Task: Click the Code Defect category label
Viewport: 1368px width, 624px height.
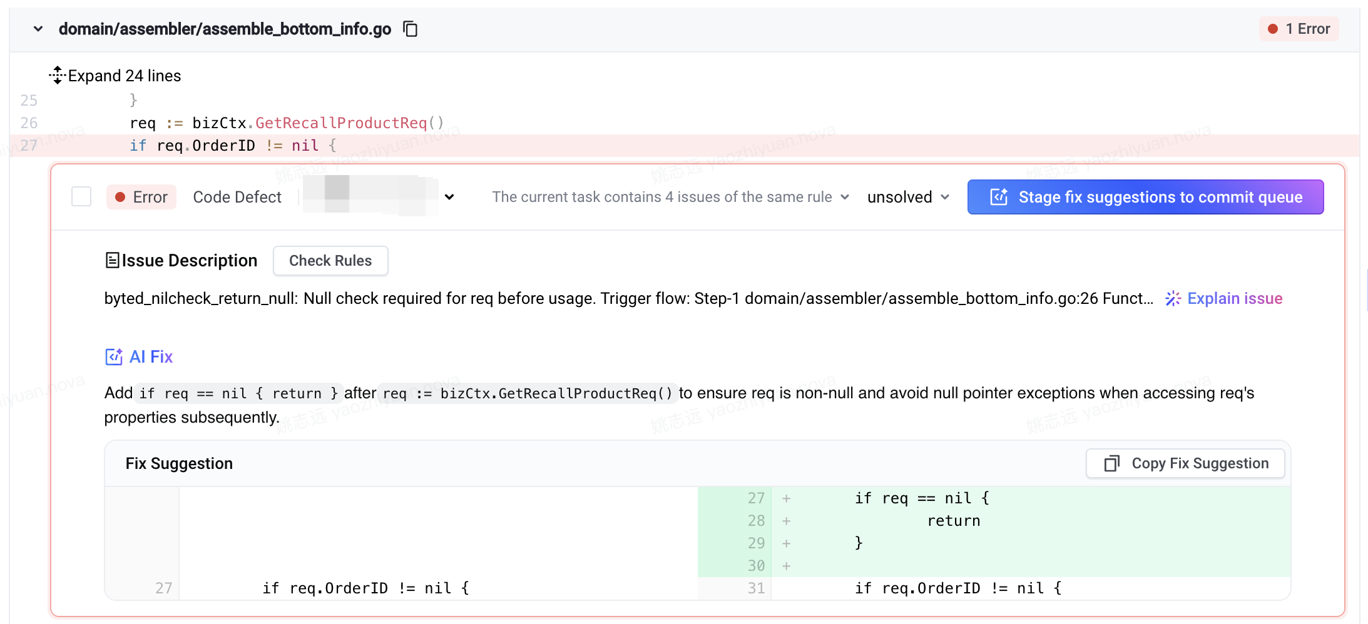Action: (237, 197)
